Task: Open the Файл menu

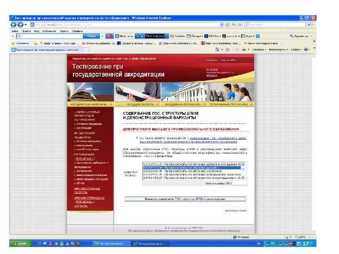Action: (x=15, y=31)
